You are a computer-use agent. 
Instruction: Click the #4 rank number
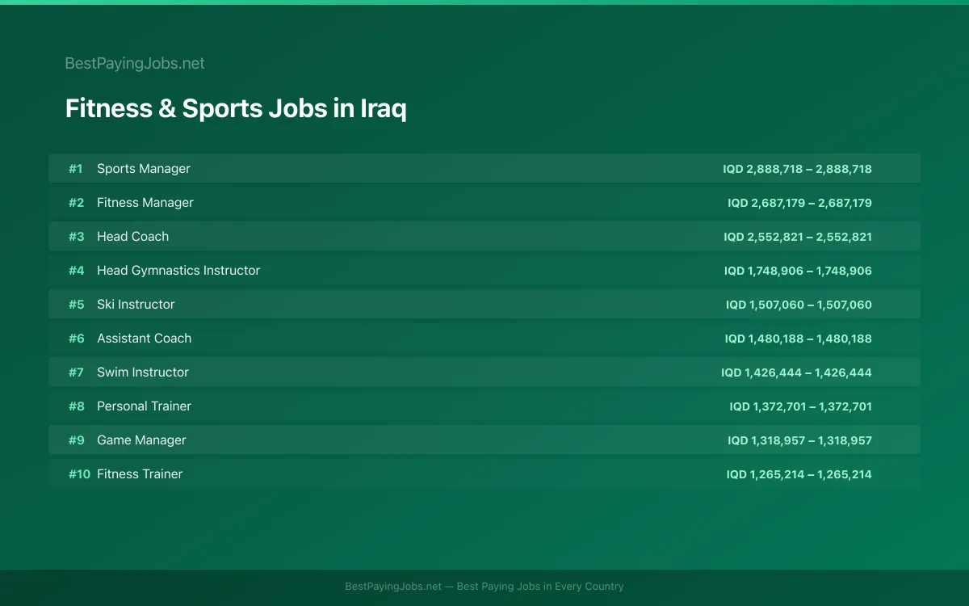pos(76,271)
